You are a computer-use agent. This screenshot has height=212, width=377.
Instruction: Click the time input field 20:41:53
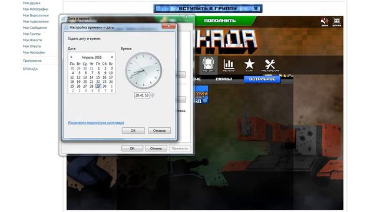[x=142, y=95]
